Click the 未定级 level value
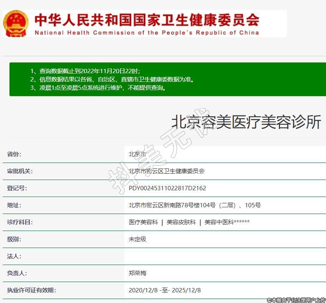 pyautogui.click(x=137, y=239)
